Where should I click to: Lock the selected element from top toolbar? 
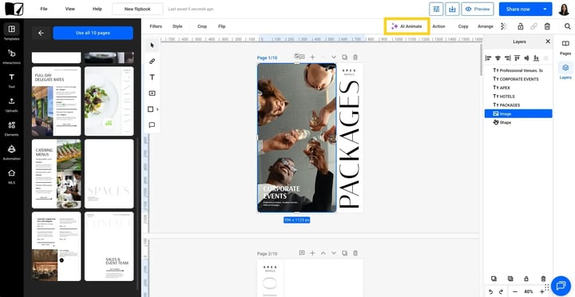(x=520, y=26)
